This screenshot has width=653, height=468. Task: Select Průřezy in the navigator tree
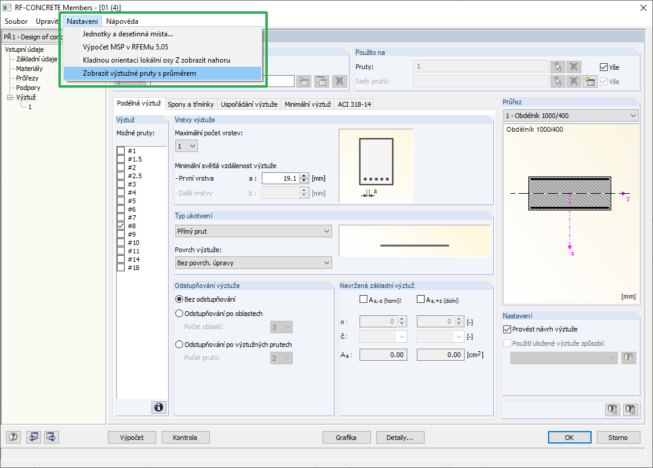(27, 78)
